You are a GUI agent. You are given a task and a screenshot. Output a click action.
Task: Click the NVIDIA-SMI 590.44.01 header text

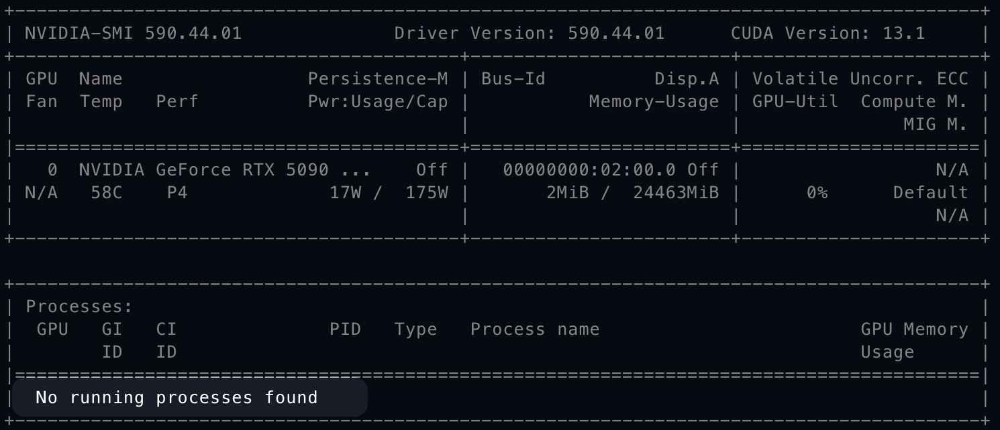pos(133,33)
